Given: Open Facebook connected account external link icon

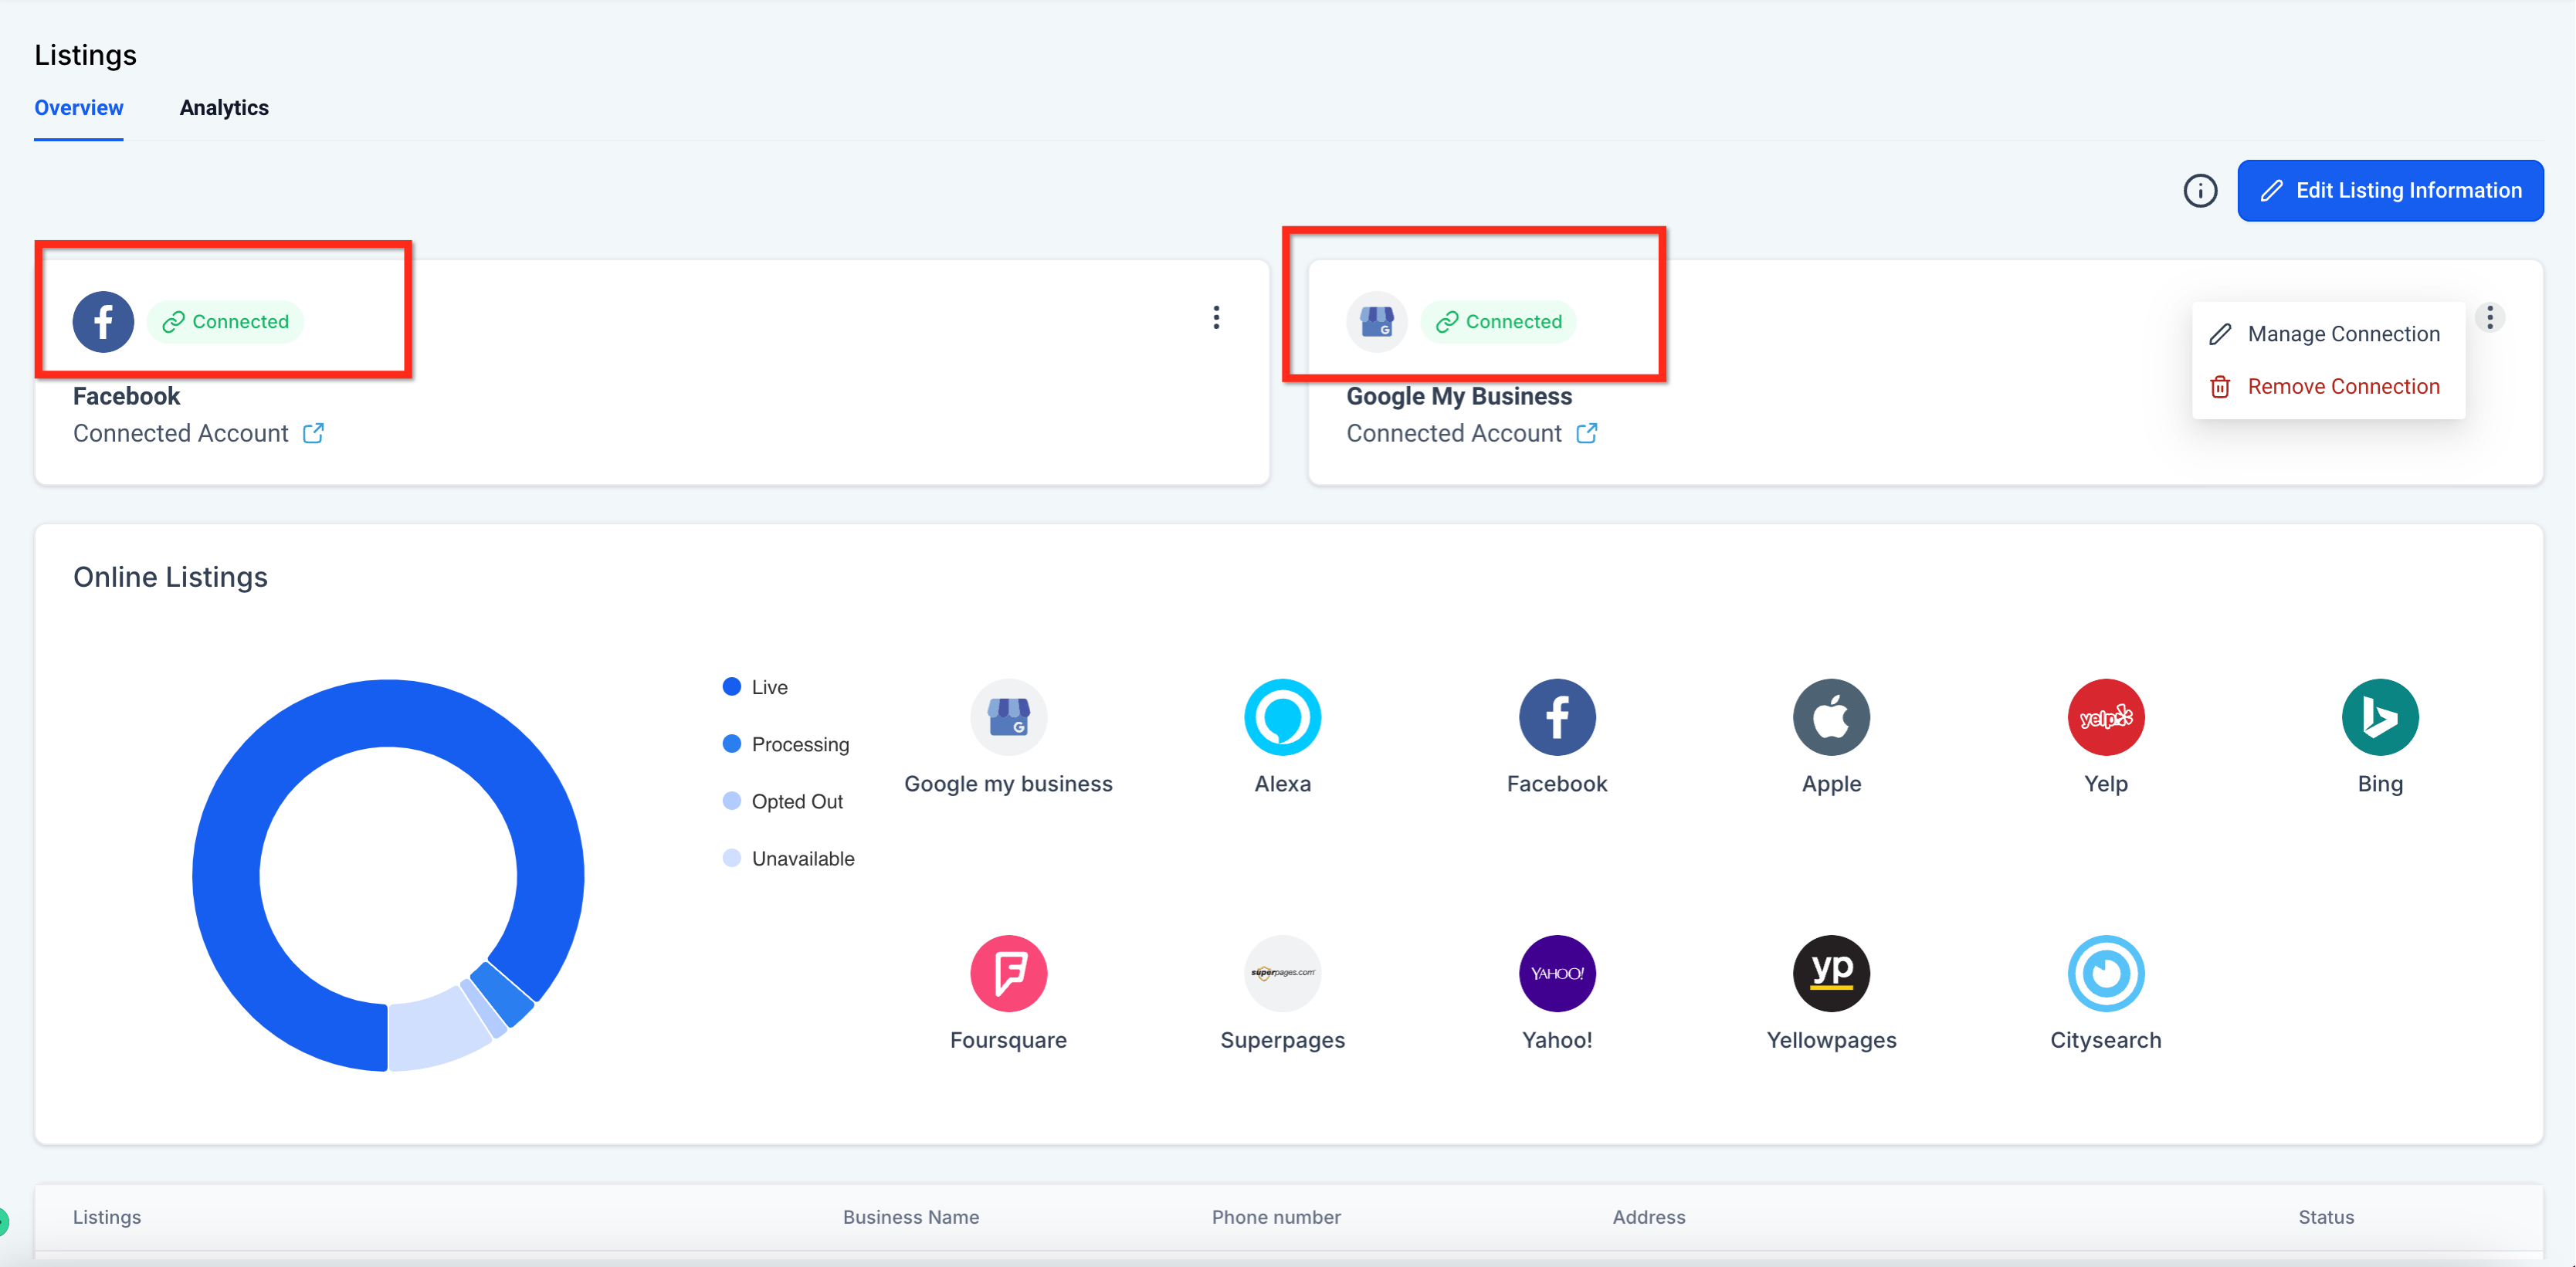Looking at the screenshot, I should click(313, 433).
